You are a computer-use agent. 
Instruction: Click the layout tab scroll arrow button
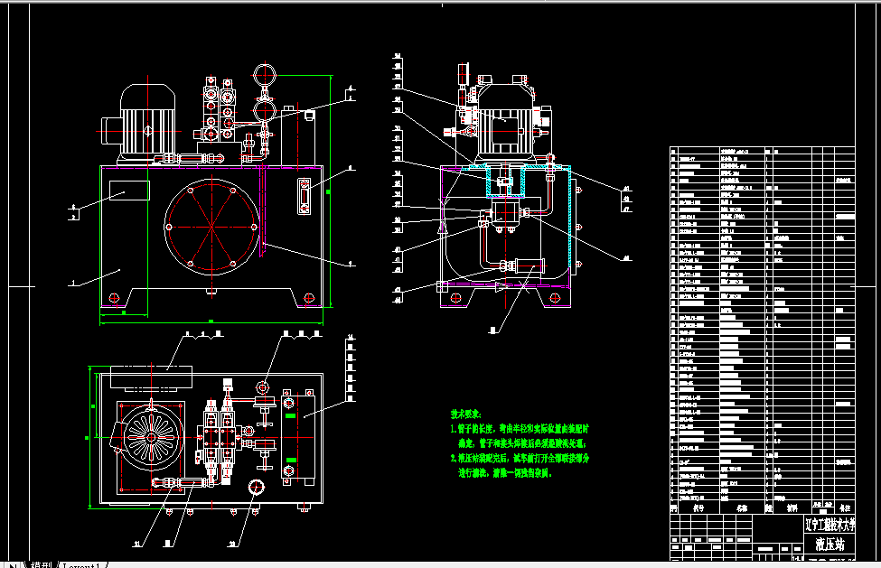coord(12,564)
